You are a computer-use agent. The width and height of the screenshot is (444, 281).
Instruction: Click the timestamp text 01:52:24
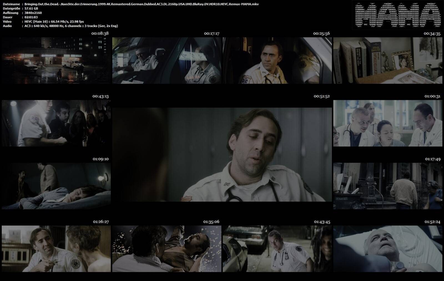click(432, 222)
